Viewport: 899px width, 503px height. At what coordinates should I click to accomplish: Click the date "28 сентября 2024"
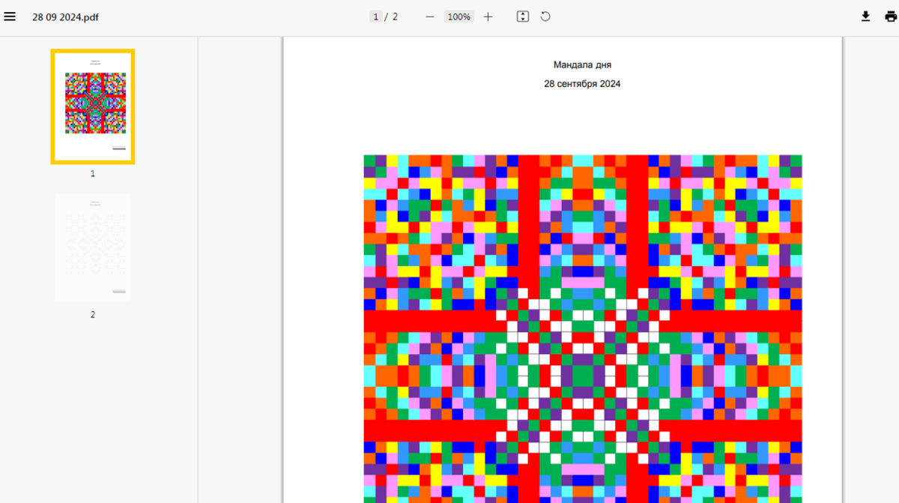(x=582, y=84)
